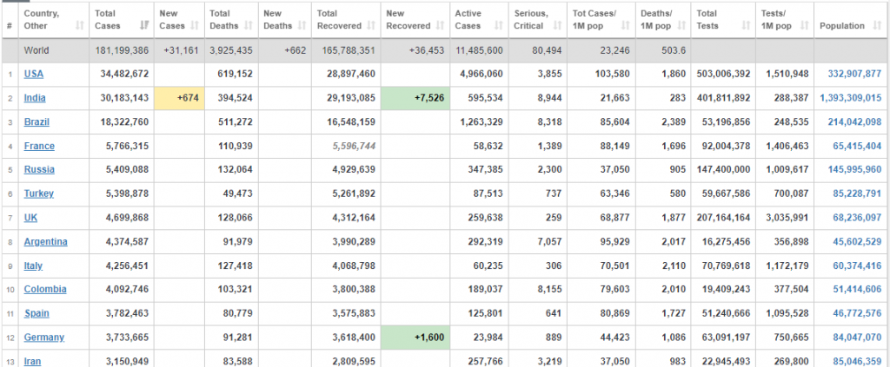Select World total recovered 165,788,351
Screen dimensions: 890x367
349,50
